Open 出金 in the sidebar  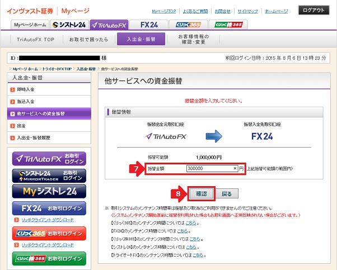(49, 126)
